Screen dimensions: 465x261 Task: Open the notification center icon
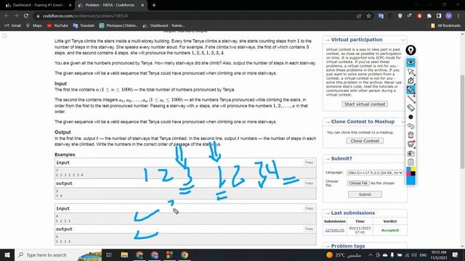point(456,254)
